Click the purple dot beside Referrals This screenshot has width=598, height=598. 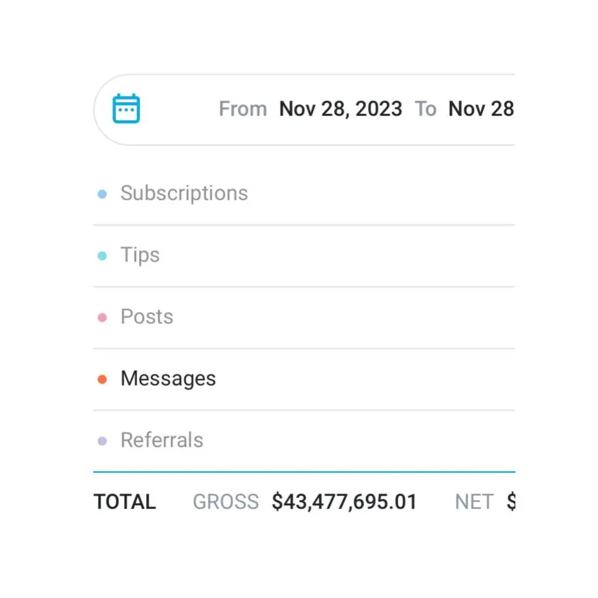(x=102, y=441)
